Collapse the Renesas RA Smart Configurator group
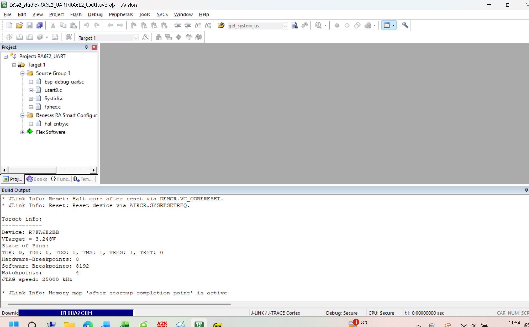 coord(22,115)
